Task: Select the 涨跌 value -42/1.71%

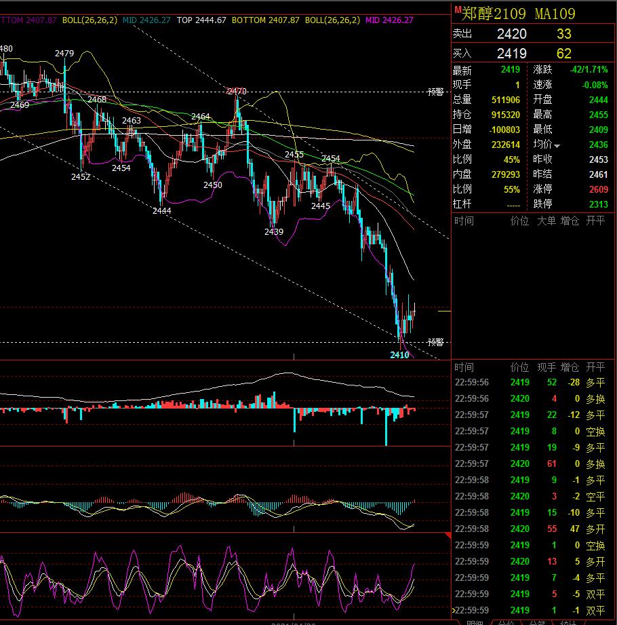Action: [589, 70]
